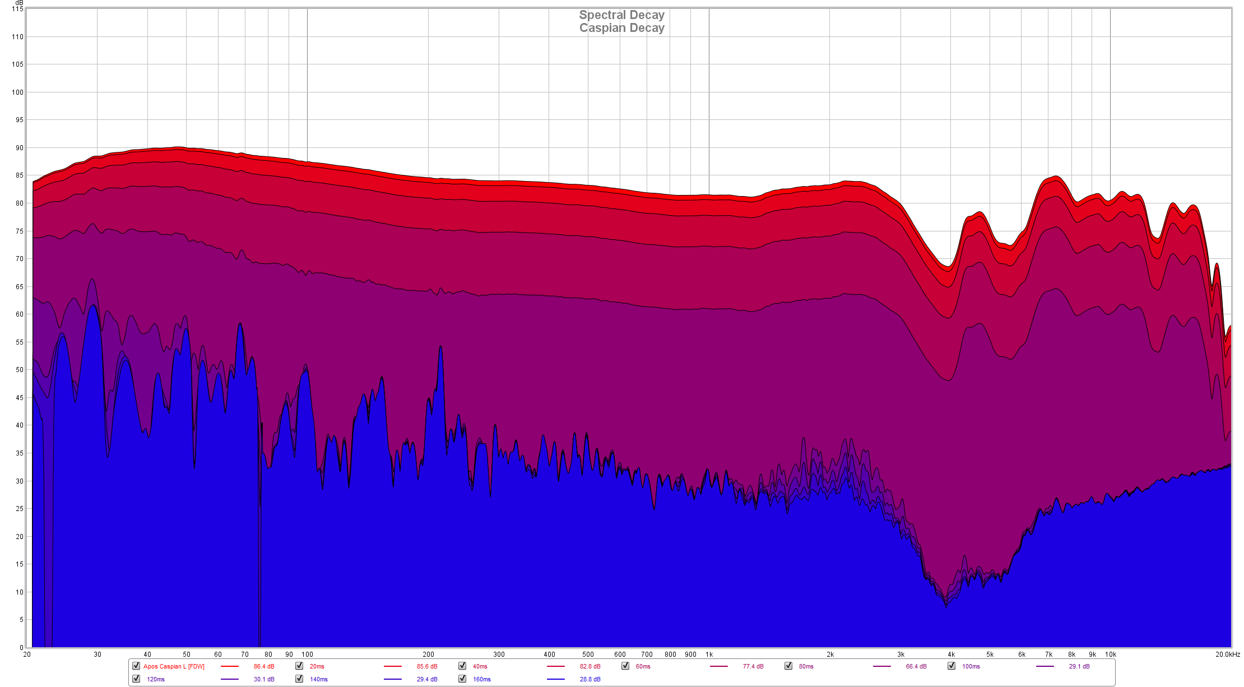Viewport: 1244px width, 687px height.
Task: Click the 86.4 dB legend value
Action: point(264,666)
